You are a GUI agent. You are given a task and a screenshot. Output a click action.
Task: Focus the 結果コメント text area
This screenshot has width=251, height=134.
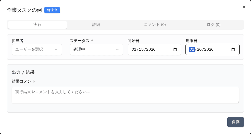coord(125,95)
